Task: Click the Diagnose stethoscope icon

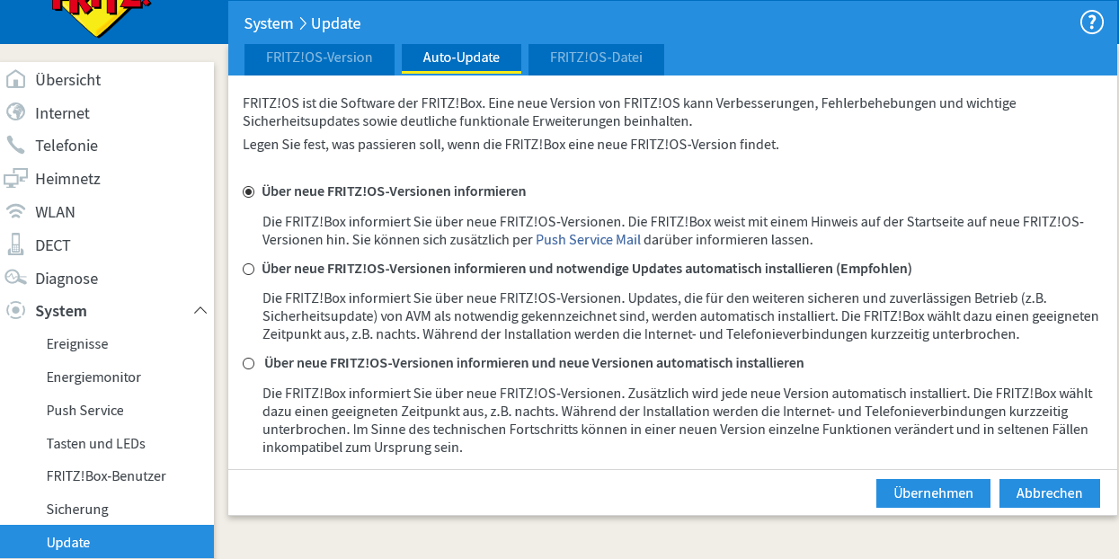Action: 15,278
